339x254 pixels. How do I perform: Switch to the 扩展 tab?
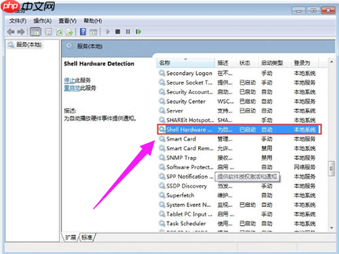click(x=70, y=237)
